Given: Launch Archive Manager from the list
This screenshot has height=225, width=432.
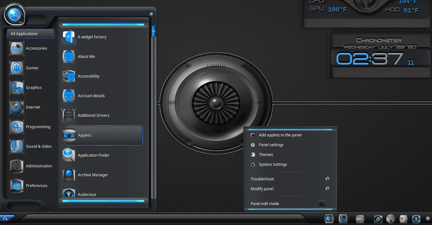Looking at the screenshot, I should tap(93, 175).
